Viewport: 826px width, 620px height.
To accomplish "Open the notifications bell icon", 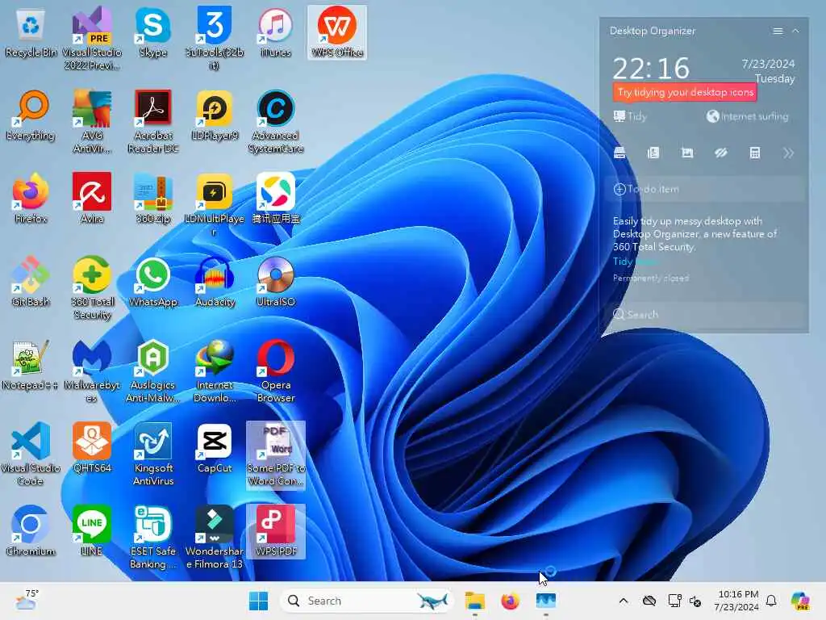I will 771,601.
